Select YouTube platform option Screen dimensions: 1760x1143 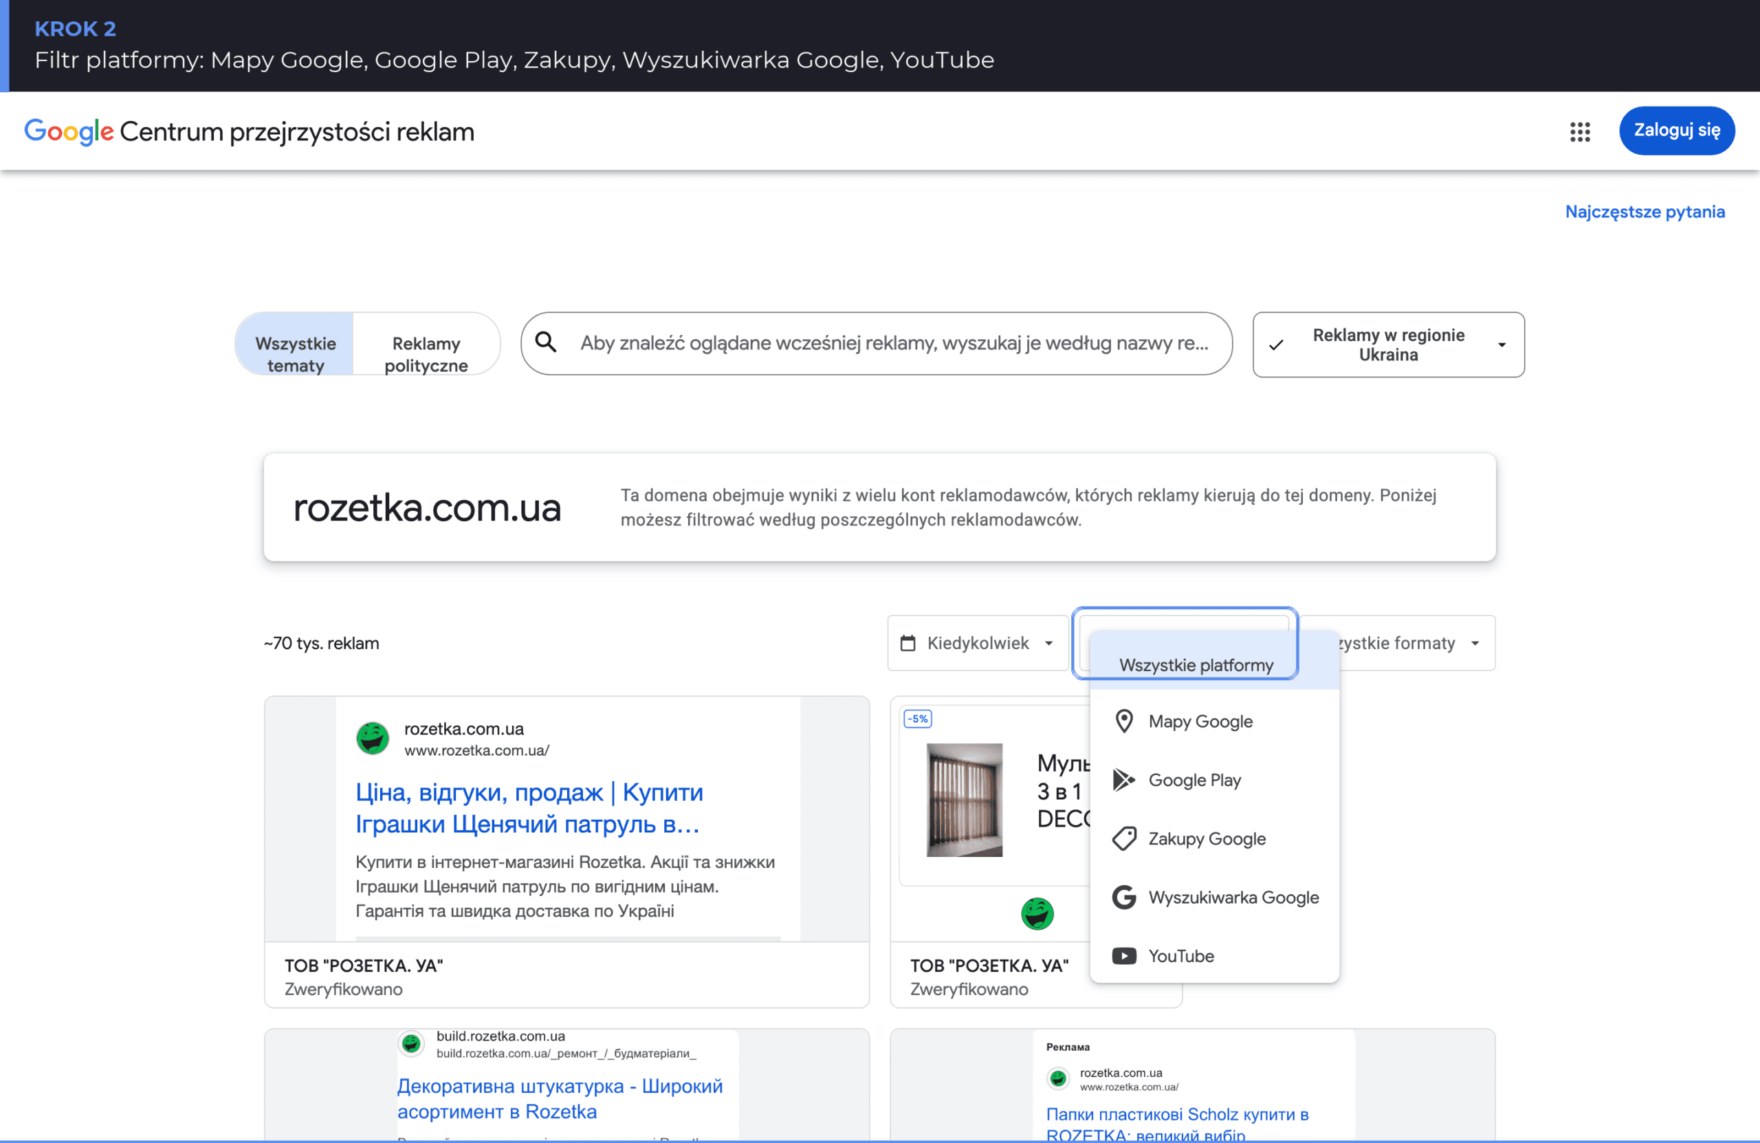(x=1214, y=956)
